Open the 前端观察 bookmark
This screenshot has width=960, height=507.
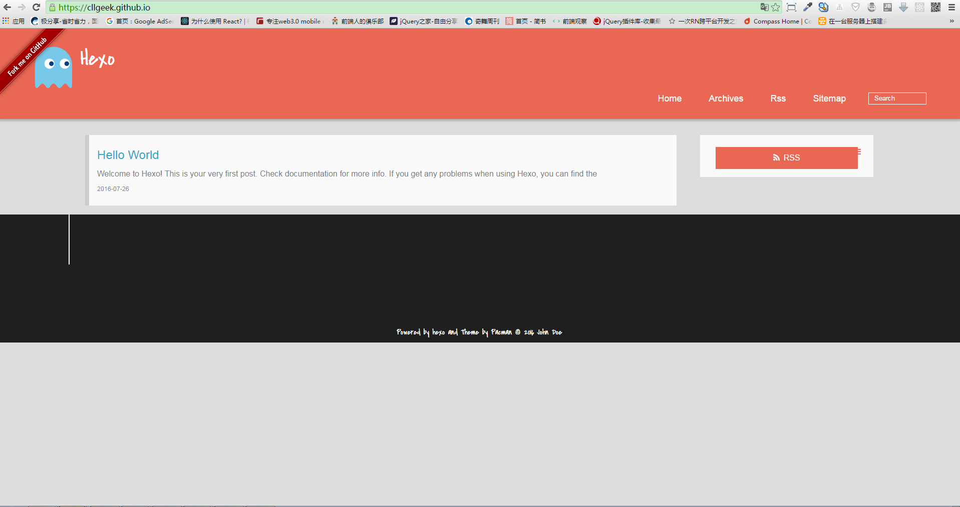click(x=569, y=21)
